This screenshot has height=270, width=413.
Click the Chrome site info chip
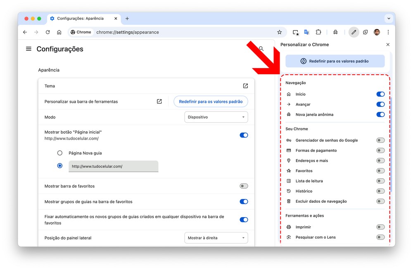[81, 32]
